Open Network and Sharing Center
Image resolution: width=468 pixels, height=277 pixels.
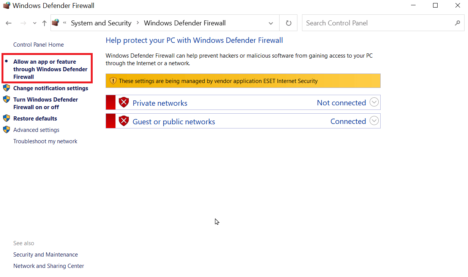click(x=49, y=266)
